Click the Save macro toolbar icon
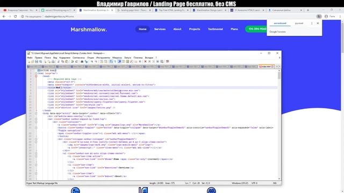This screenshot has width=344, height=193. point(162,62)
